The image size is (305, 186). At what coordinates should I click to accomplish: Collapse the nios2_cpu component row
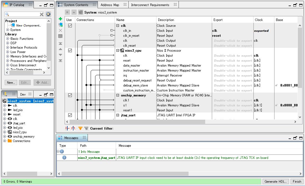tap(118, 51)
